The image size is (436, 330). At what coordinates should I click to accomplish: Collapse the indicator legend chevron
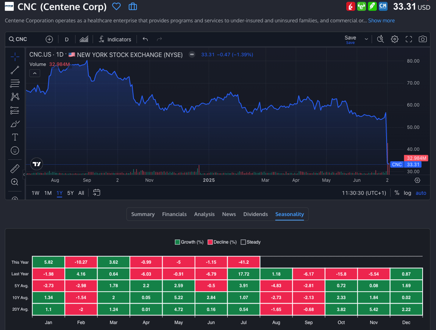pyautogui.click(x=35, y=73)
